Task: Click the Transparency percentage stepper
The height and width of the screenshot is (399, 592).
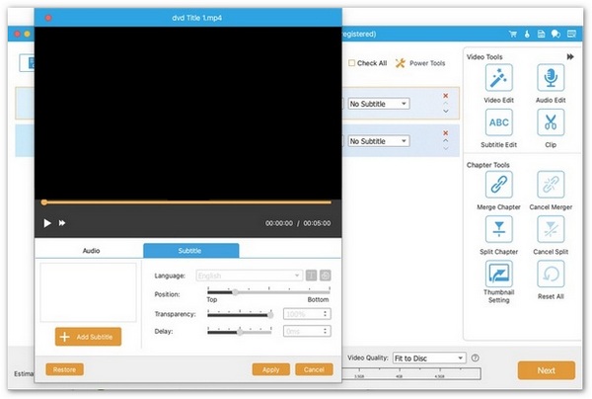Action: tap(325, 314)
